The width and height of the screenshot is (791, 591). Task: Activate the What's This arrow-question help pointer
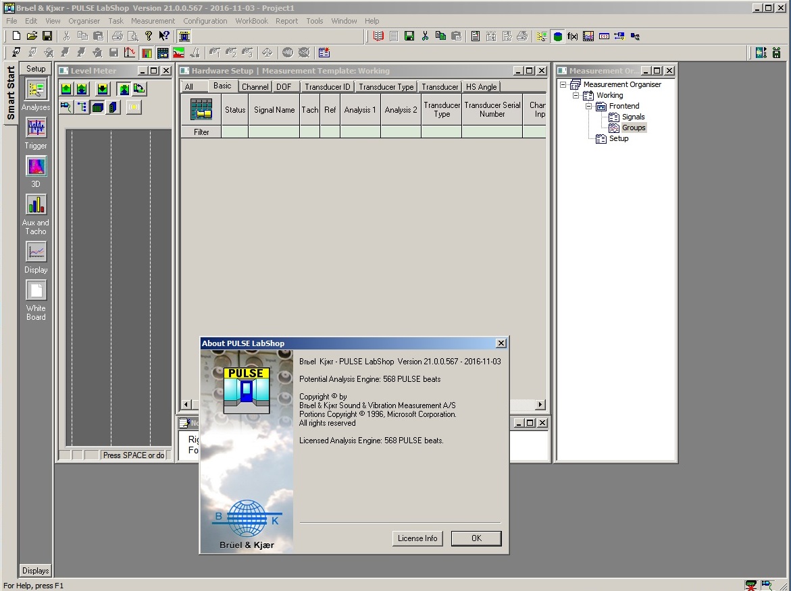[164, 36]
